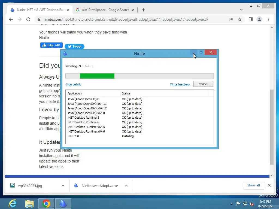This screenshot has height=209, width=279.
Task: Maximize the Chrome window
Action: [259, 6]
